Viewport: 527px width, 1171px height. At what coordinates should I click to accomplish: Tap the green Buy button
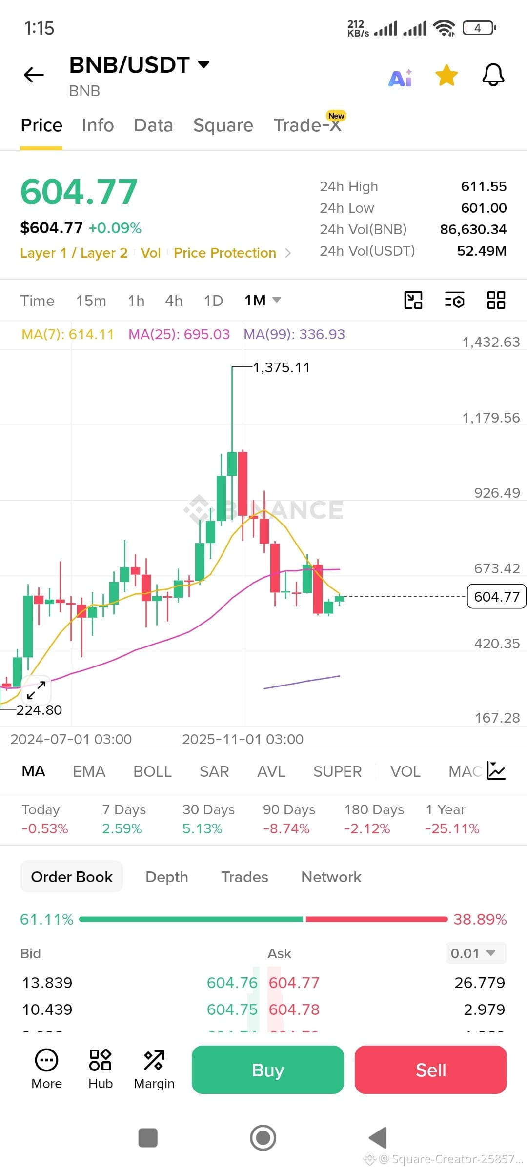click(x=268, y=1070)
